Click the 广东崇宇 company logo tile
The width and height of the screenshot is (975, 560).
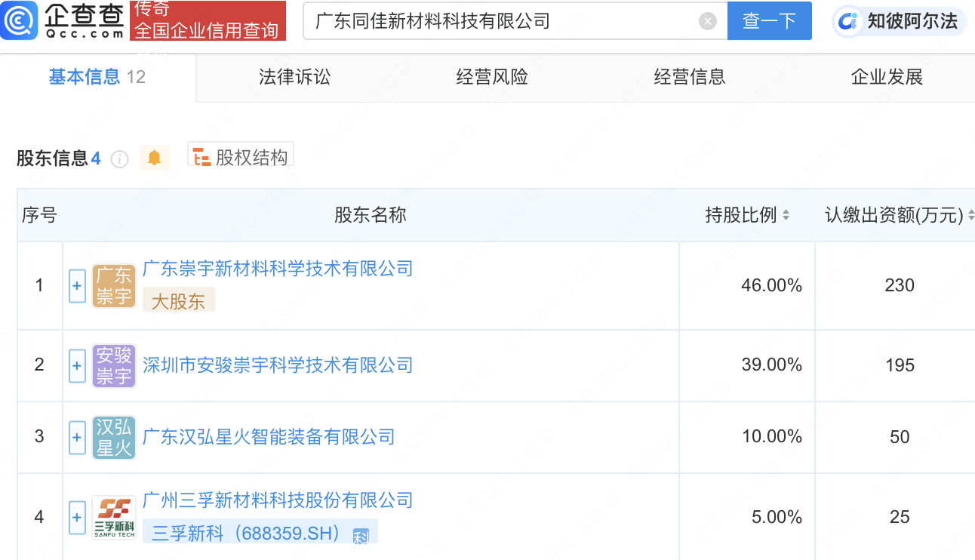[114, 286]
